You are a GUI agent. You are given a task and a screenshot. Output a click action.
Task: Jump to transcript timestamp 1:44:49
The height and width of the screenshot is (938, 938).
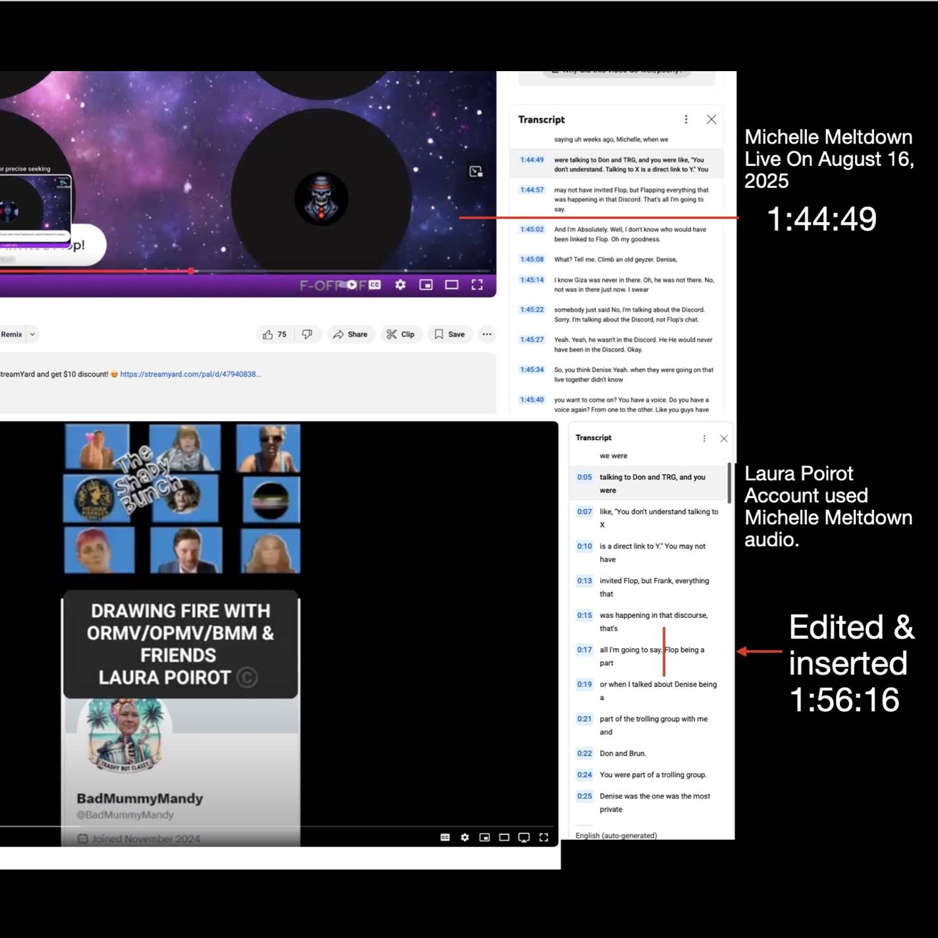coord(532,160)
